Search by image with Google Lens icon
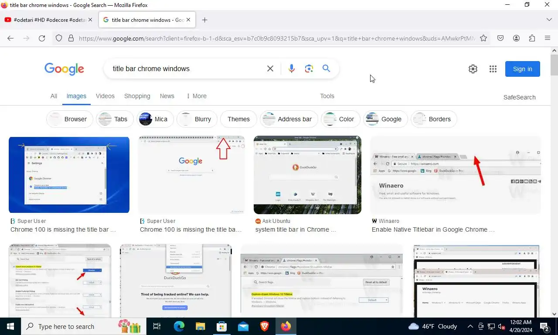Viewport: 558px width, 335px height. click(x=309, y=68)
